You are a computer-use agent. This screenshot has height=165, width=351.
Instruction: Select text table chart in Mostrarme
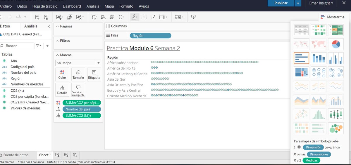tap(302, 30)
